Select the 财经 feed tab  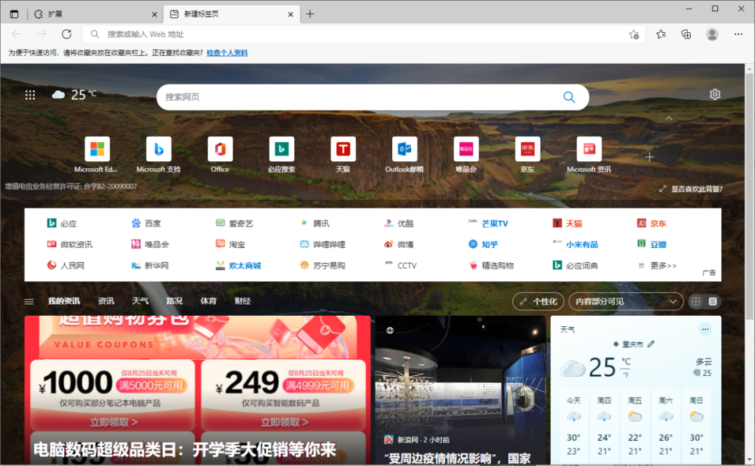tap(243, 301)
